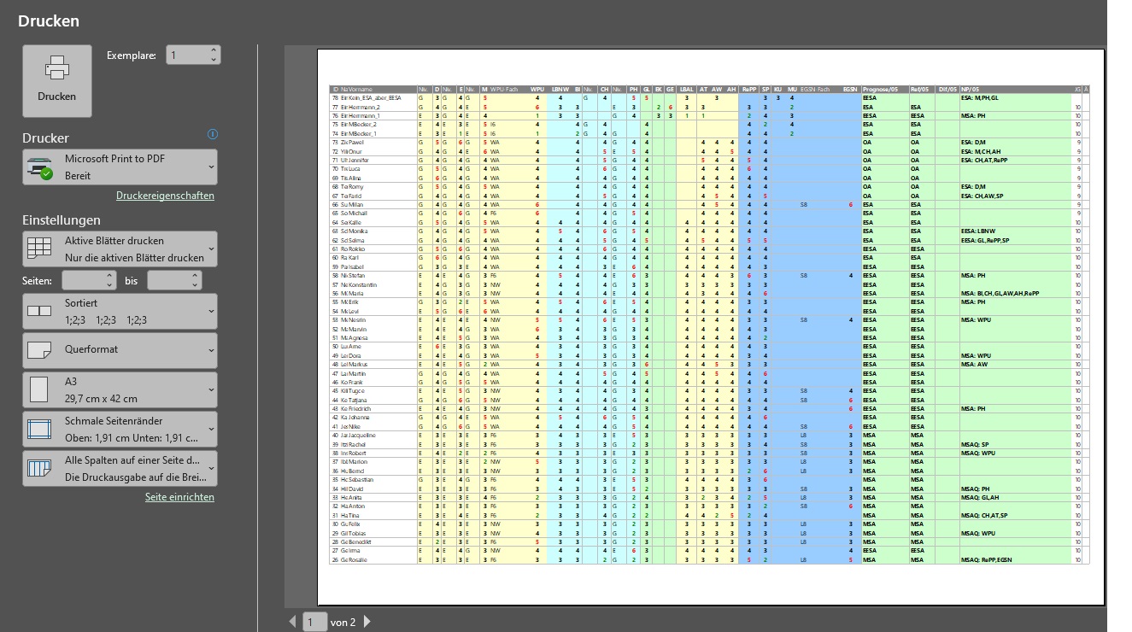Image resolution: width=1132 pixels, height=632 pixels.
Task: Click up arrow of Seiten start field
Action: [109, 276]
